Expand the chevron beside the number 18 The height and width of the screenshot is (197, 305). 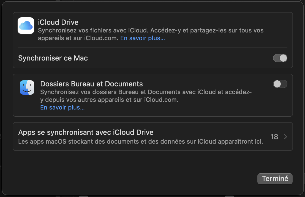pos(285,137)
